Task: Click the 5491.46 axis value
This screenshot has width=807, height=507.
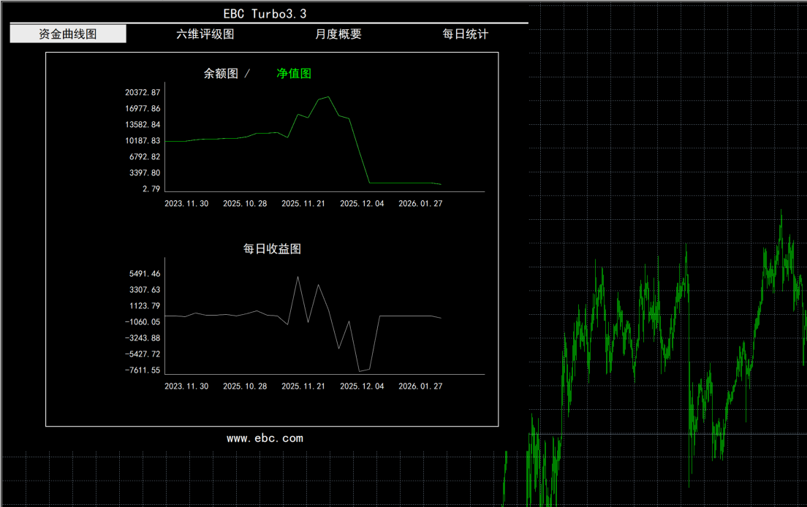Action: tap(145, 273)
